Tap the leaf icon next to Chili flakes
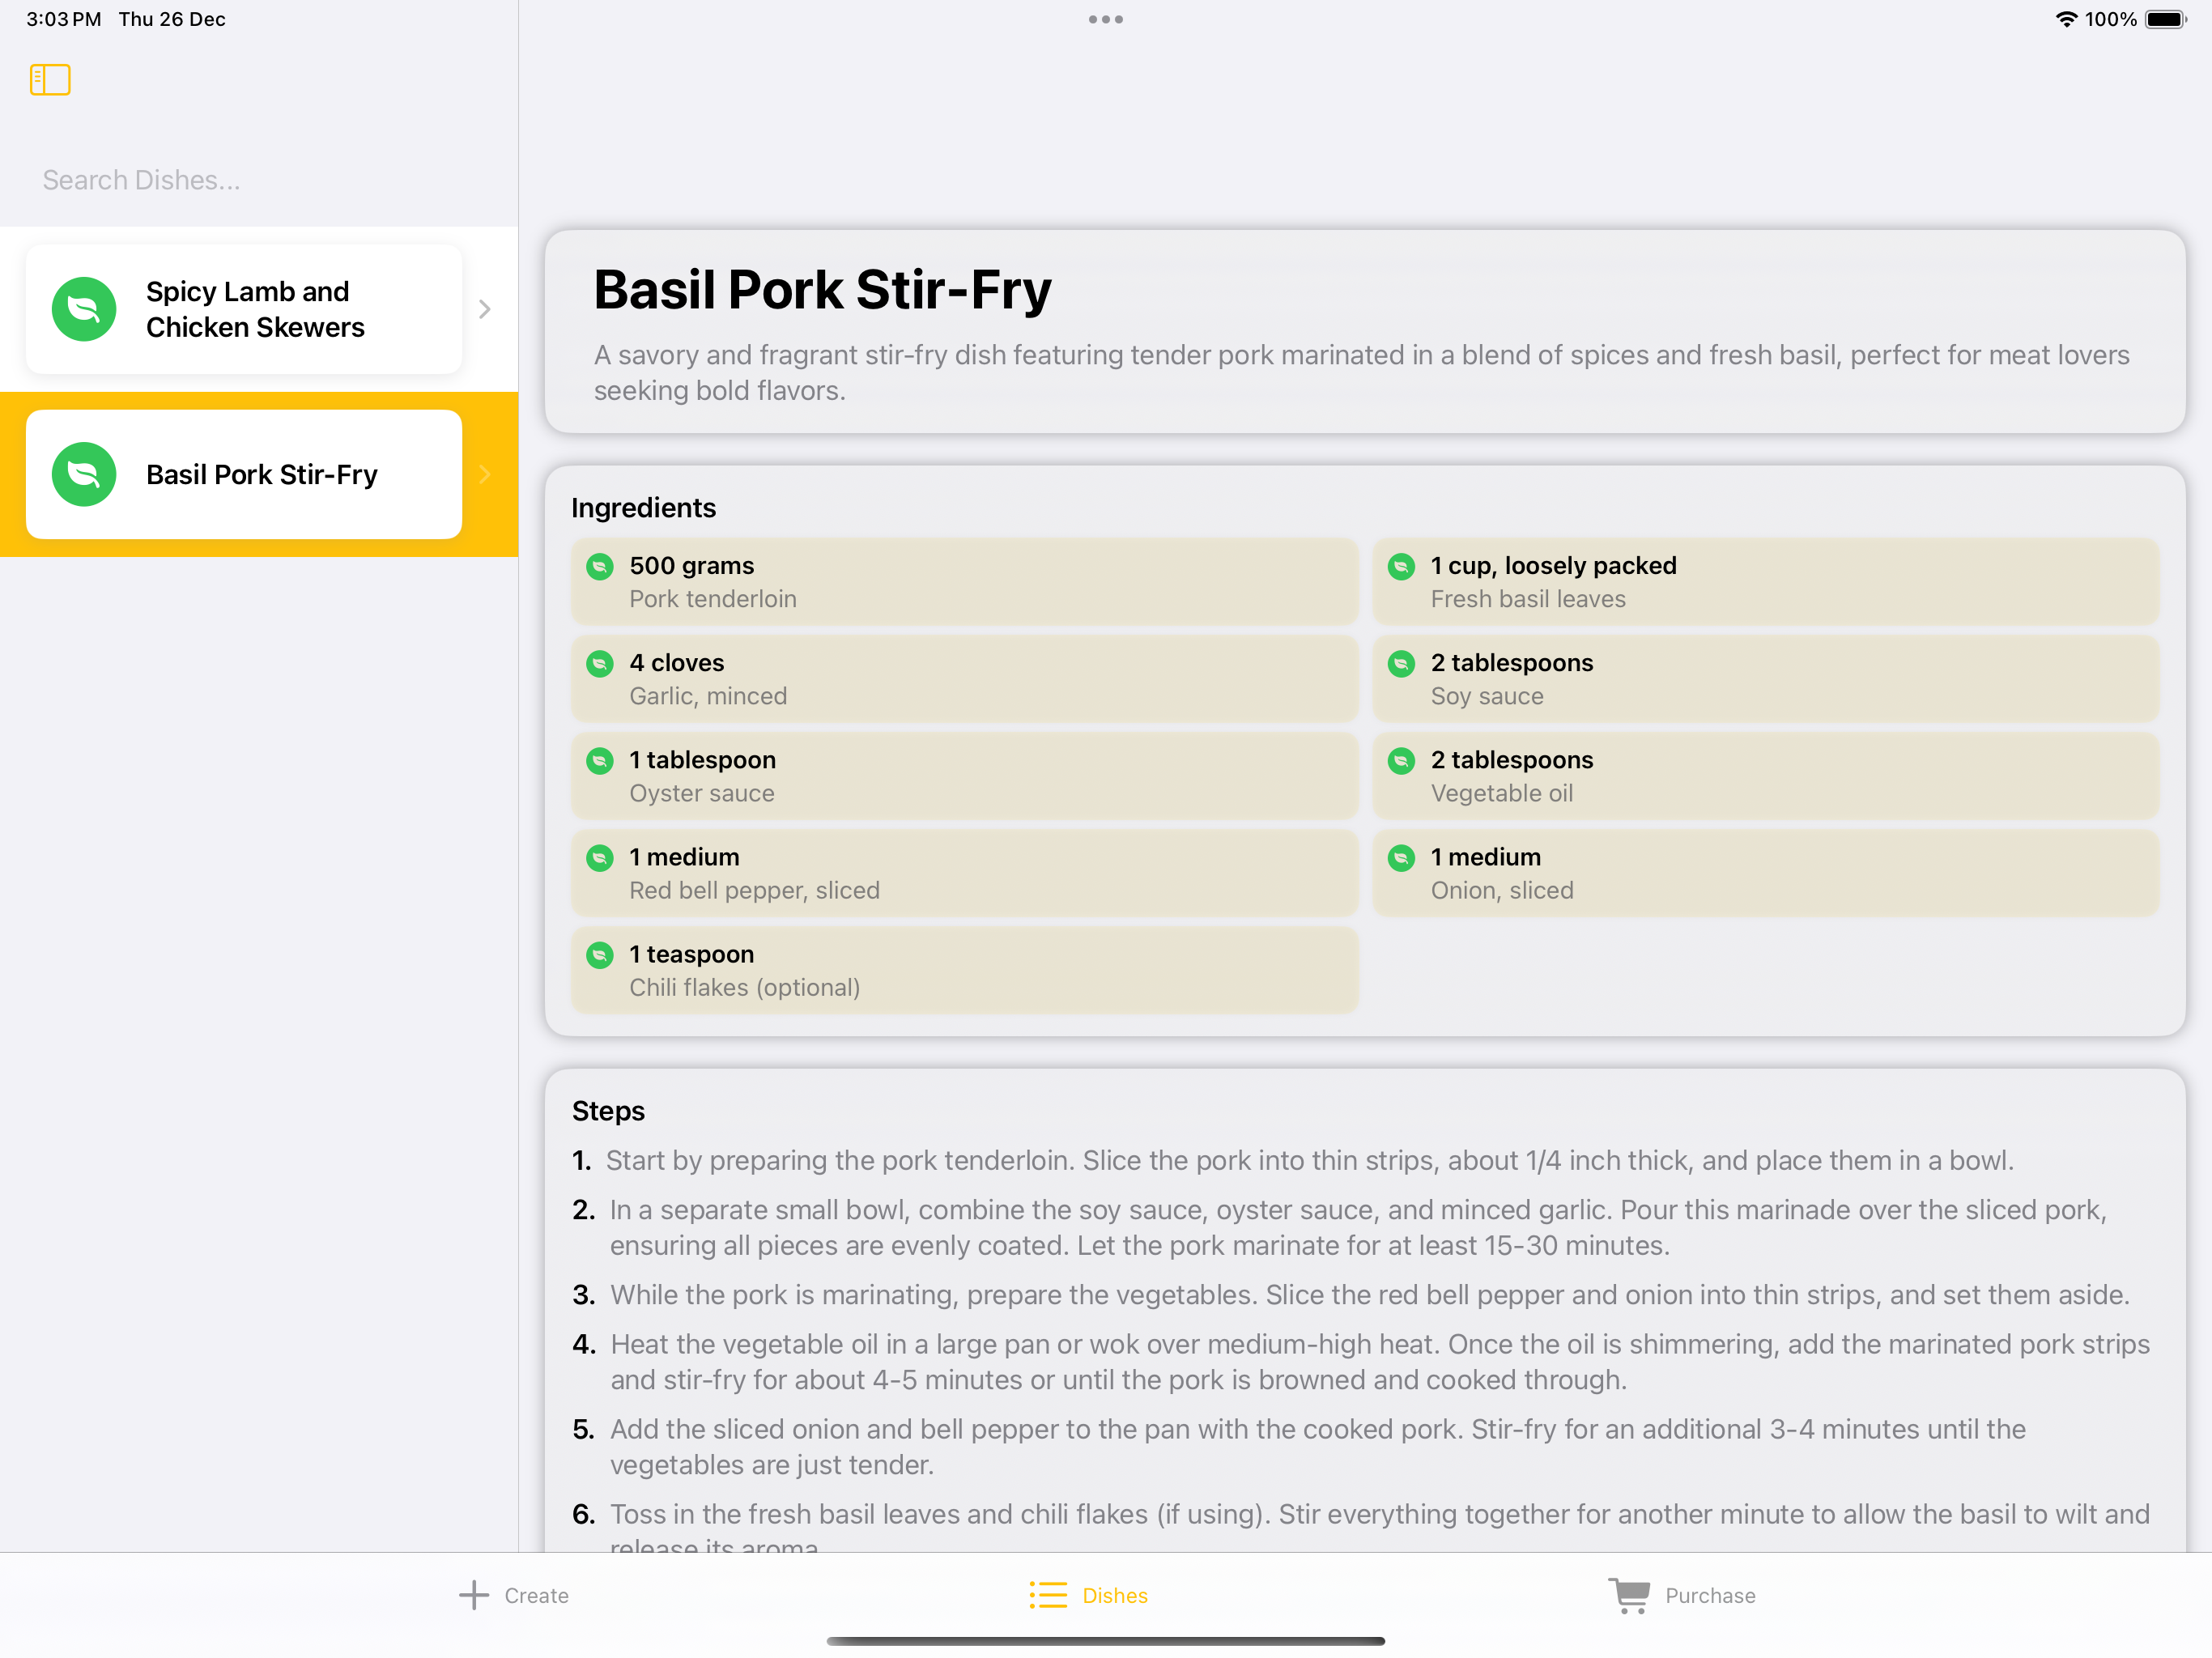The image size is (2212, 1658). point(600,955)
